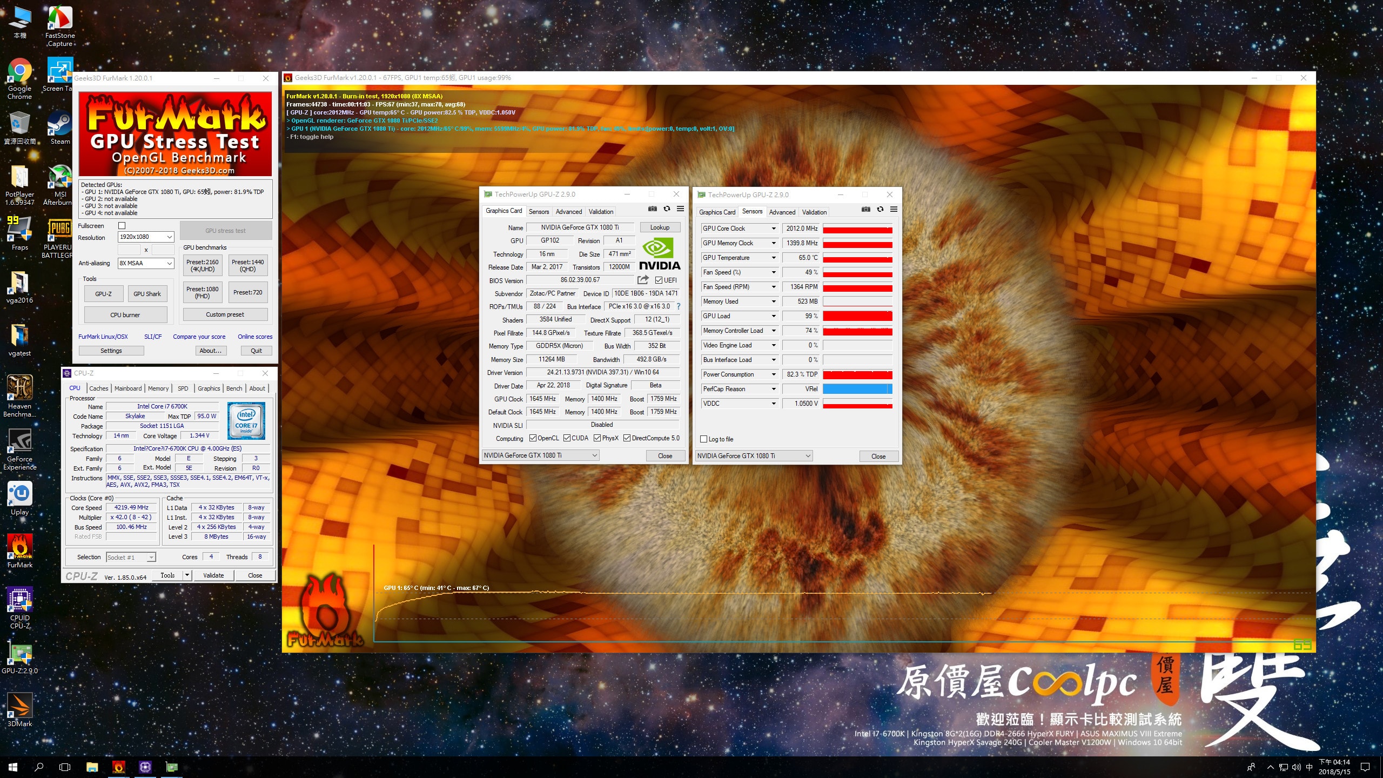Toggle the UEFI checkbox in GPU-Z
Viewport: 1383px width, 778px height.
659,280
